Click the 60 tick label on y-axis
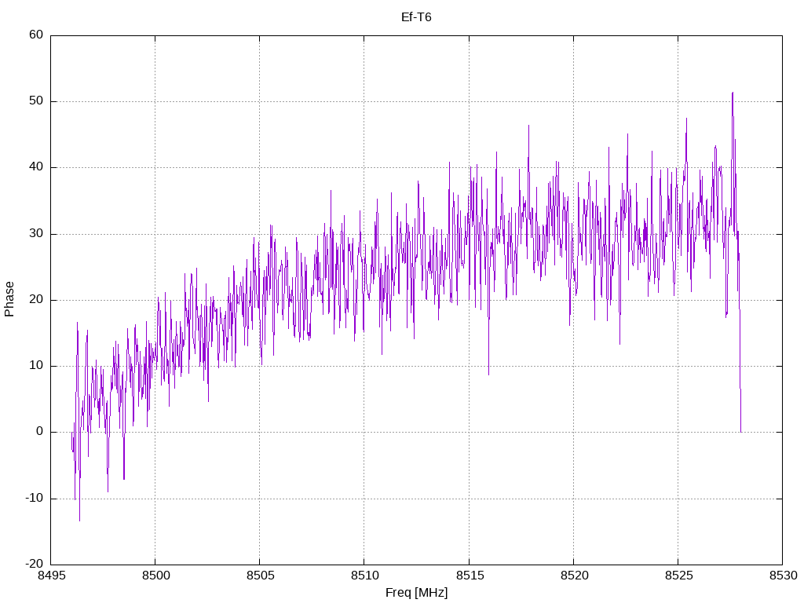This screenshot has width=804, height=603. coord(37,35)
